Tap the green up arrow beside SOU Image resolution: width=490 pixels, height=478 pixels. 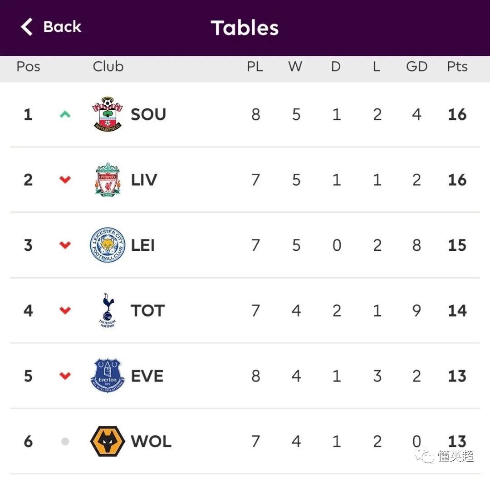point(65,114)
